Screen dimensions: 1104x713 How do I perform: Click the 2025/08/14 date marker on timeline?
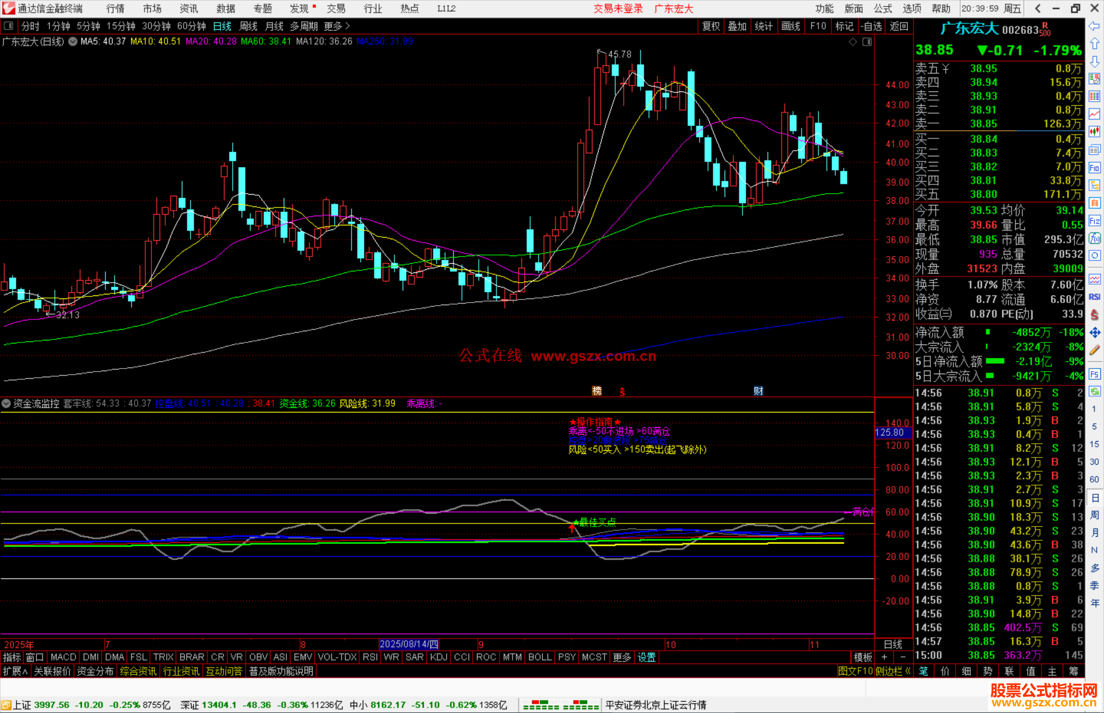coord(409,645)
